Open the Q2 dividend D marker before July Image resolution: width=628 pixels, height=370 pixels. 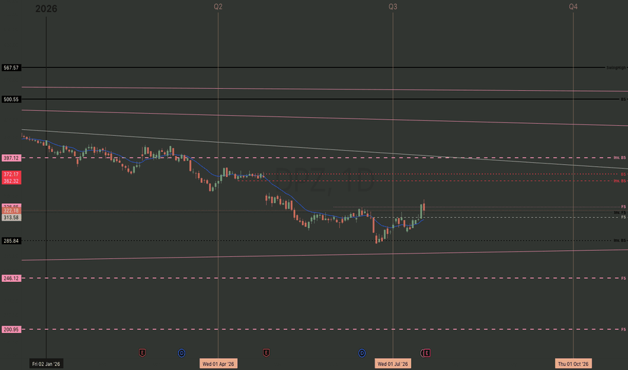362,353
